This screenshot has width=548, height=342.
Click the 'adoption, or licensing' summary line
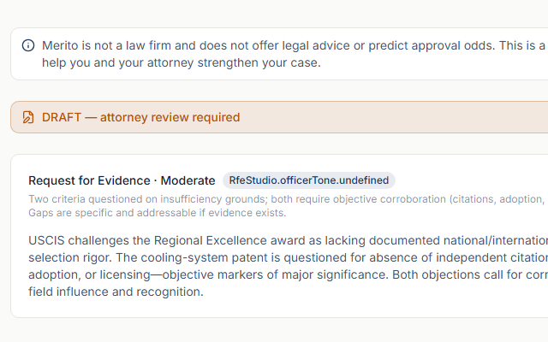click(x=288, y=274)
